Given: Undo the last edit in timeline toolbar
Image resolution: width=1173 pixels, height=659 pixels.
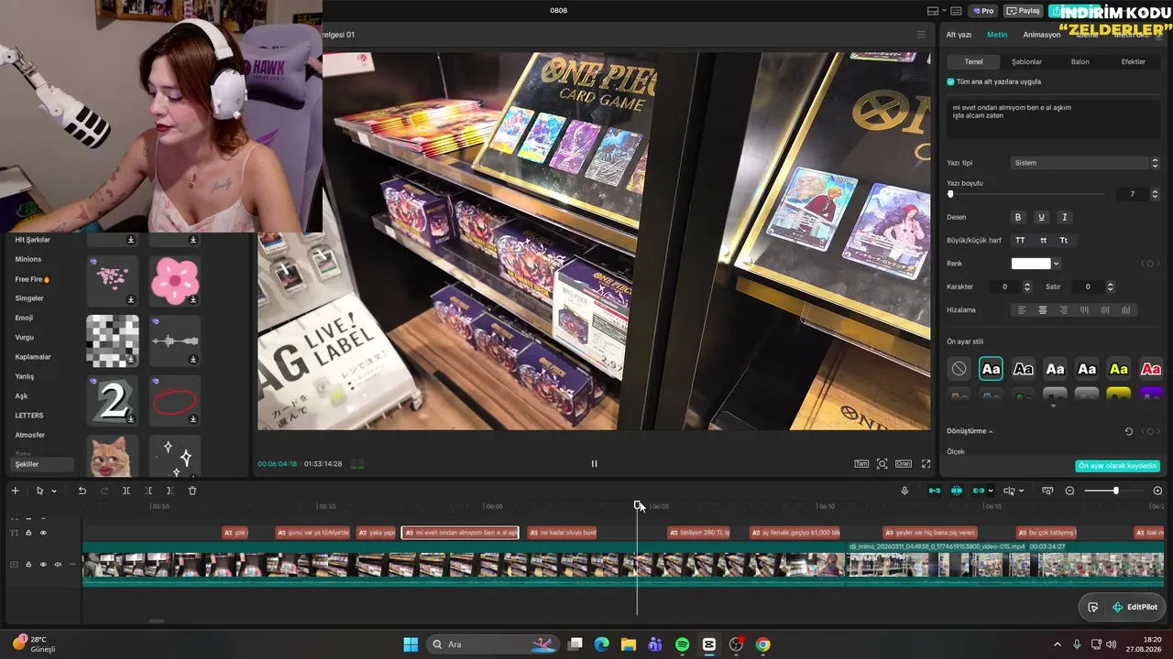Looking at the screenshot, I should coord(82,491).
